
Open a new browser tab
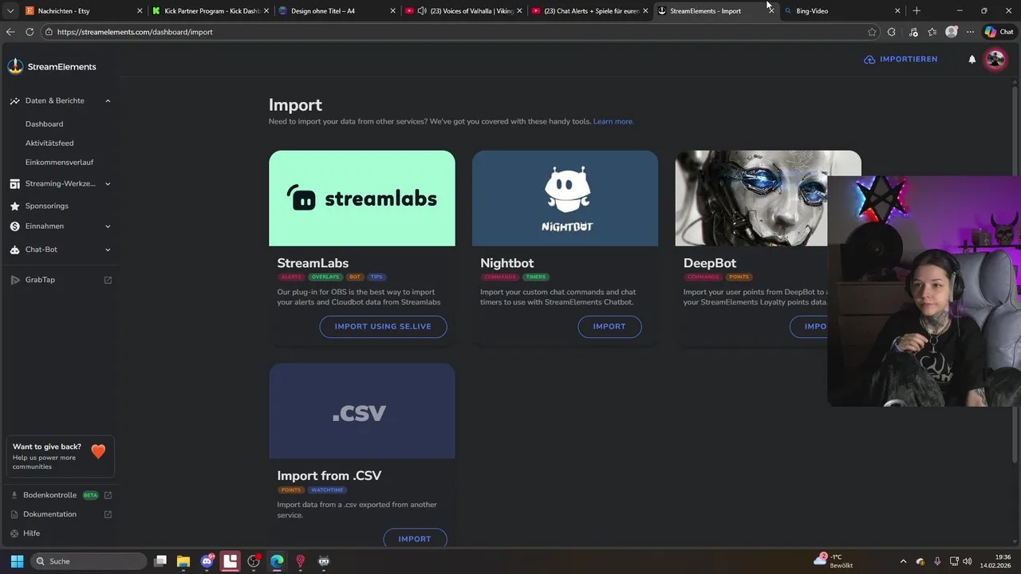coord(917,11)
